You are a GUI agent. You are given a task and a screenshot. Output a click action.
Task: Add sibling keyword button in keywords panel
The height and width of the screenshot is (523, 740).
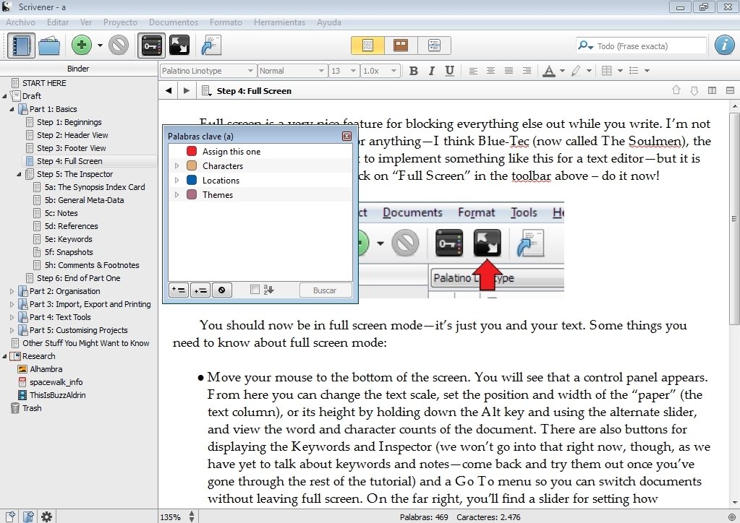coord(179,290)
